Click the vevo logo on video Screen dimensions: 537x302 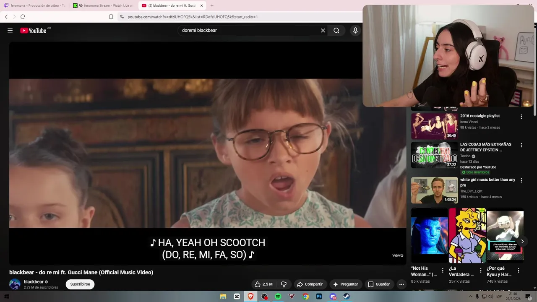coord(397,255)
